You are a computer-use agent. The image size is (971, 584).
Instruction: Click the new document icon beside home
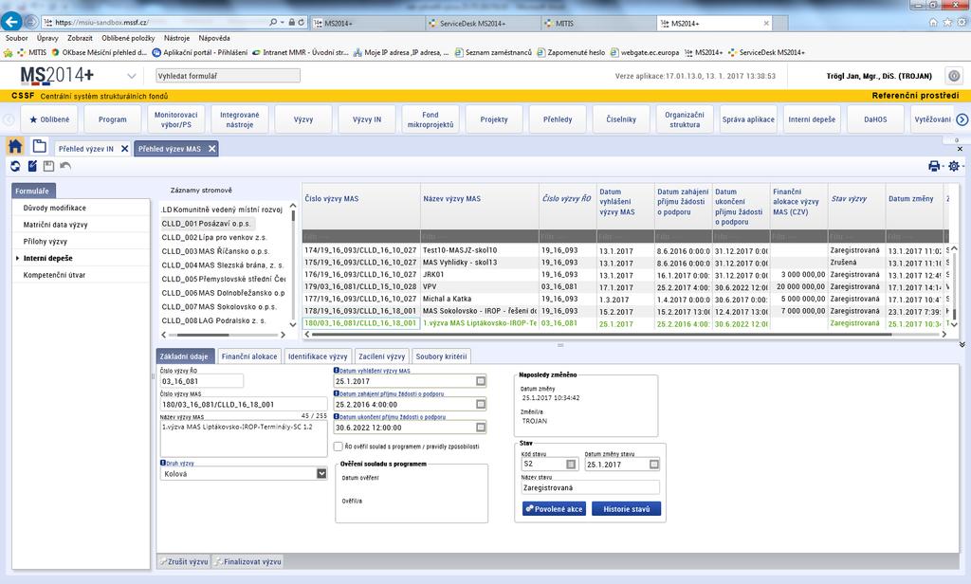point(40,147)
